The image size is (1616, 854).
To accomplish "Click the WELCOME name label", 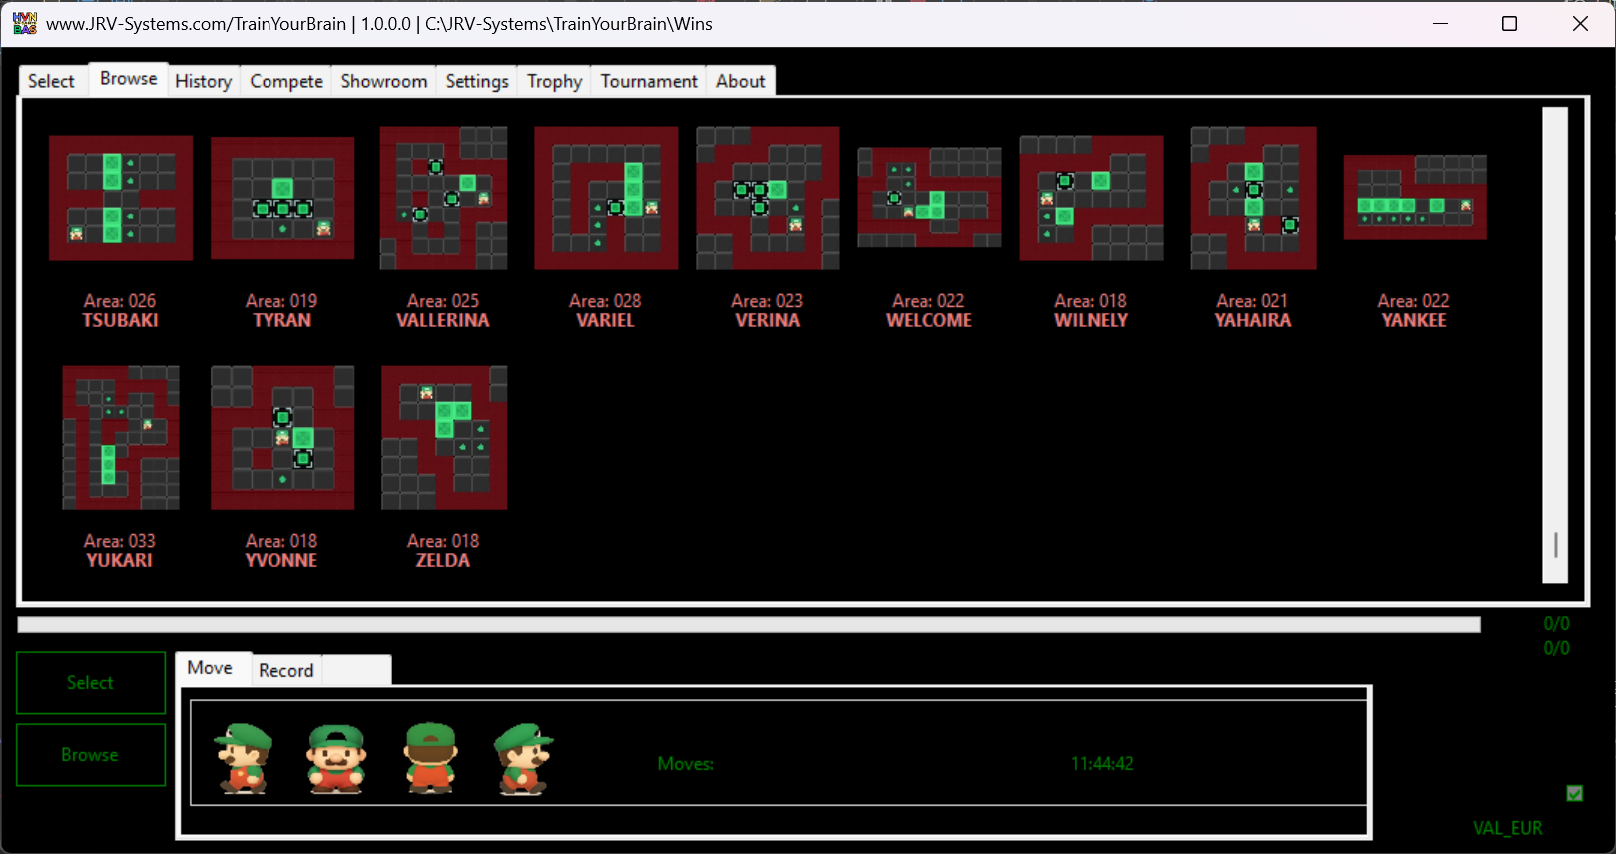I will click(929, 320).
